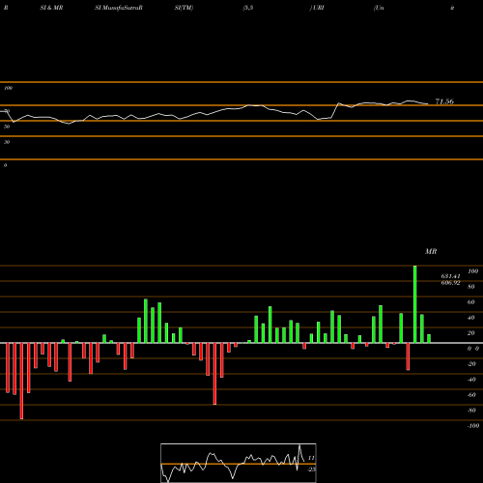
Task: Click the 'SI & MR' header text
Action: (x=51, y=8)
